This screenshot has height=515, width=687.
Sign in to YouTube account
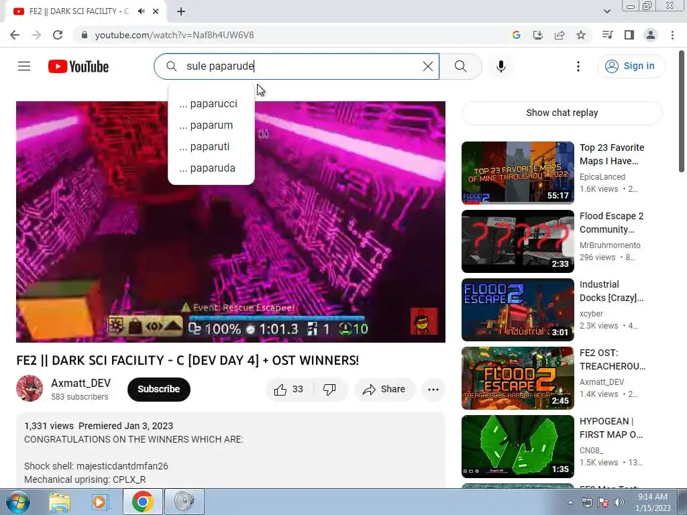tap(631, 66)
